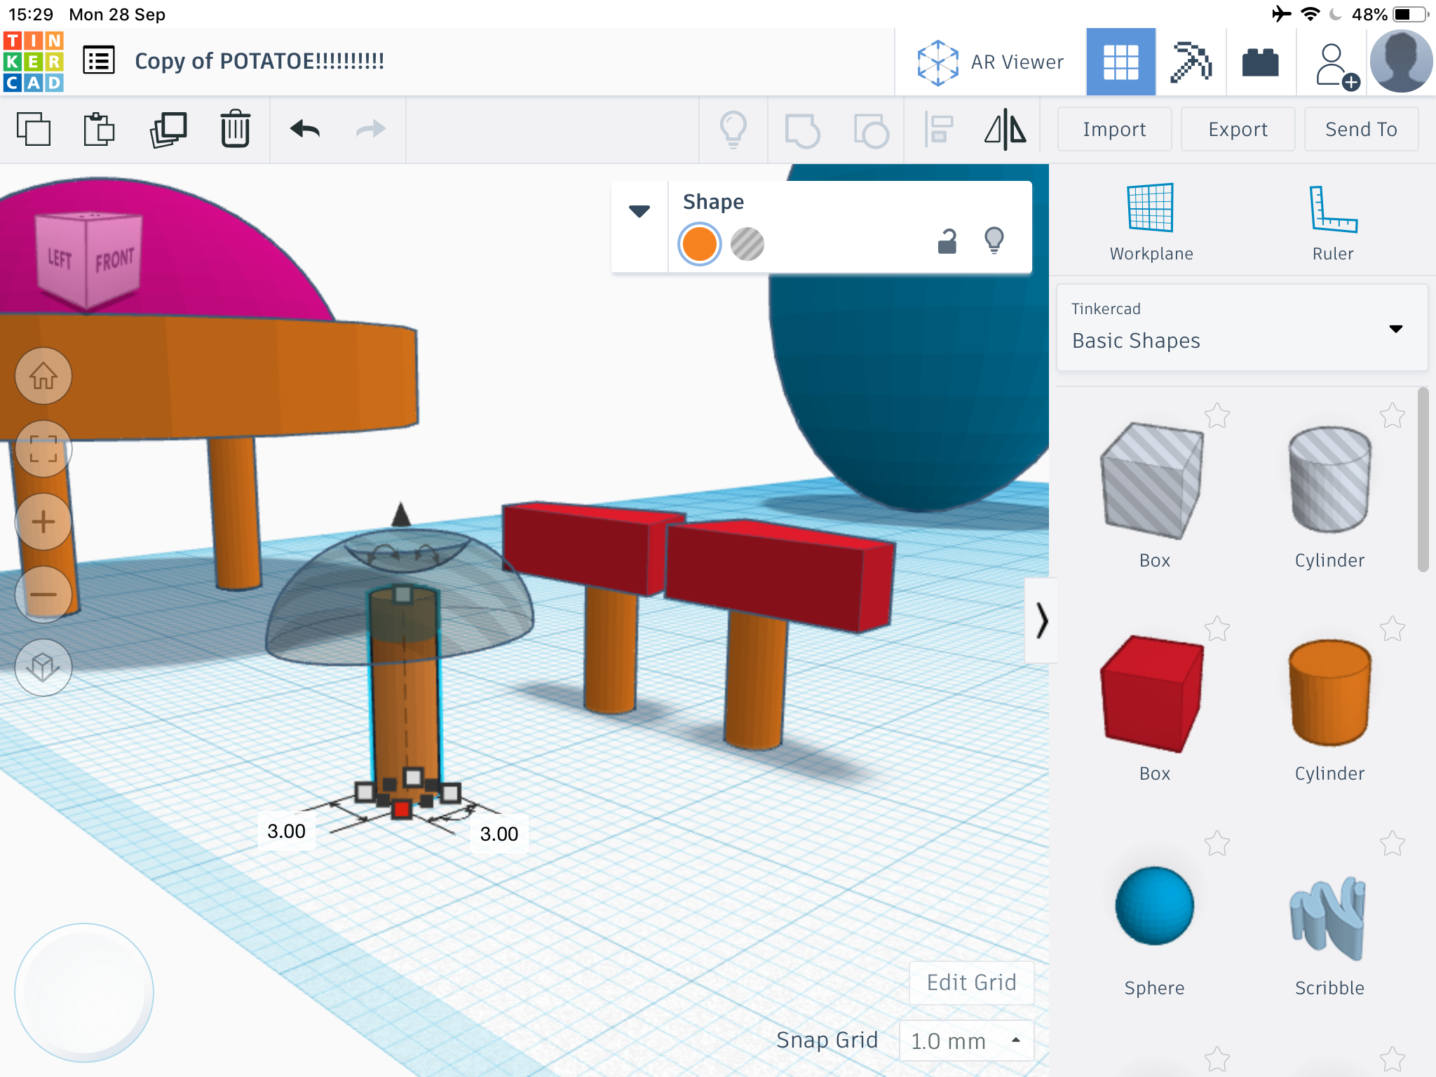The image size is (1436, 1077).
Task: Click the Import button
Action: coord(1114,129)
